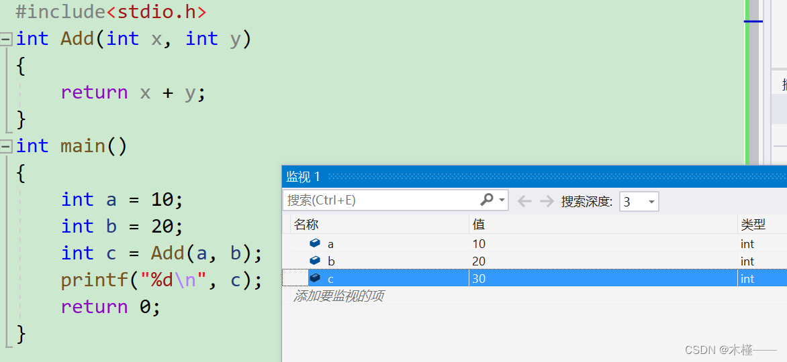Click the Add(a, b) call
Screen dimensions: 787x362
201,253
